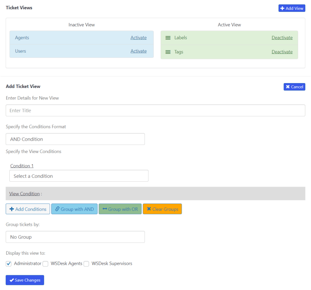Click the Labels active view name
This screenshot has width=311, height=290.
pos(181,38)
